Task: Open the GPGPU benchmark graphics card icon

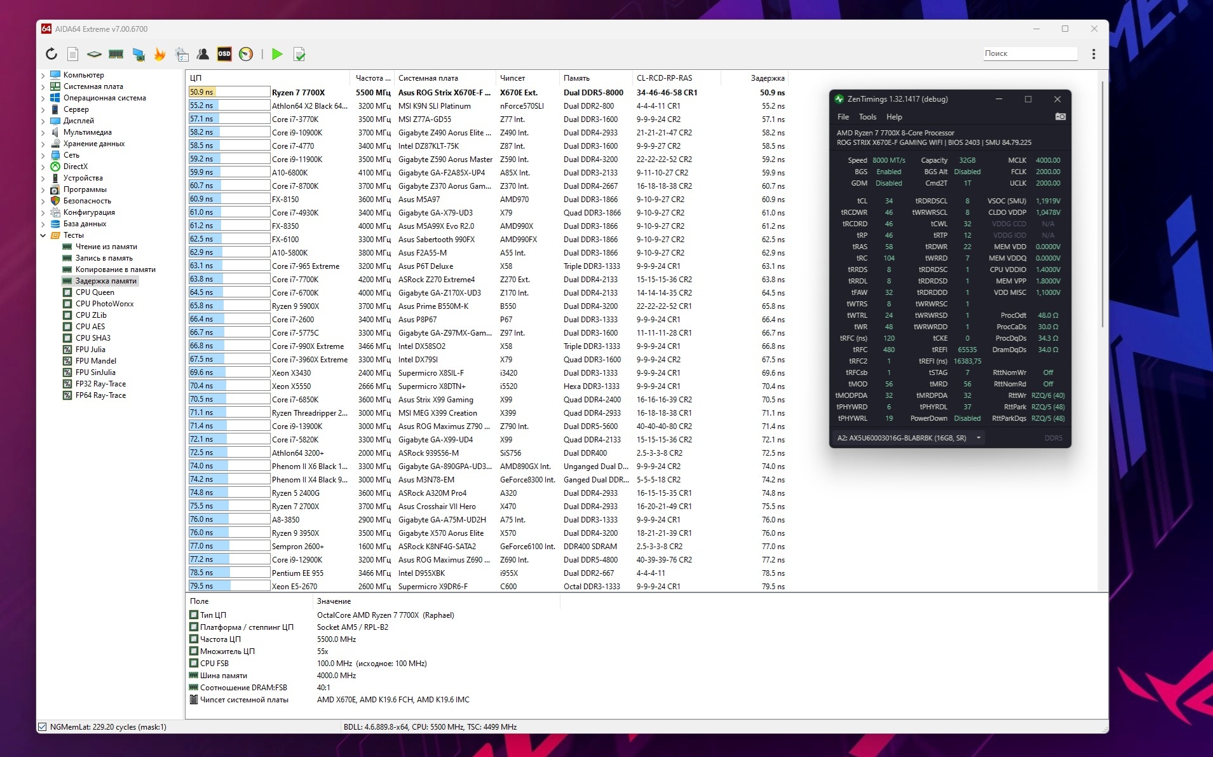Action: [138, 54]
